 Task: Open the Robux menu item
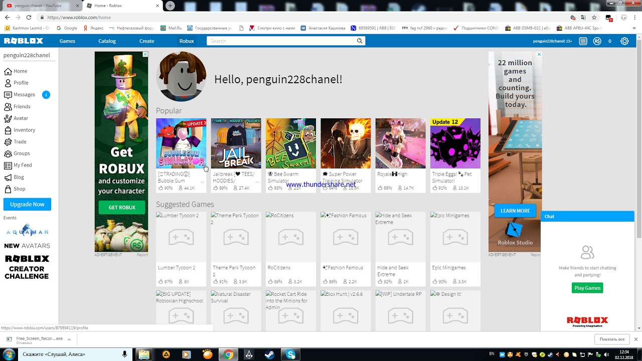pos(187,41)
